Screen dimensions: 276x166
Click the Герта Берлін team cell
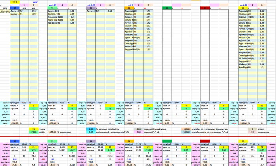click(x=52, y=20)
